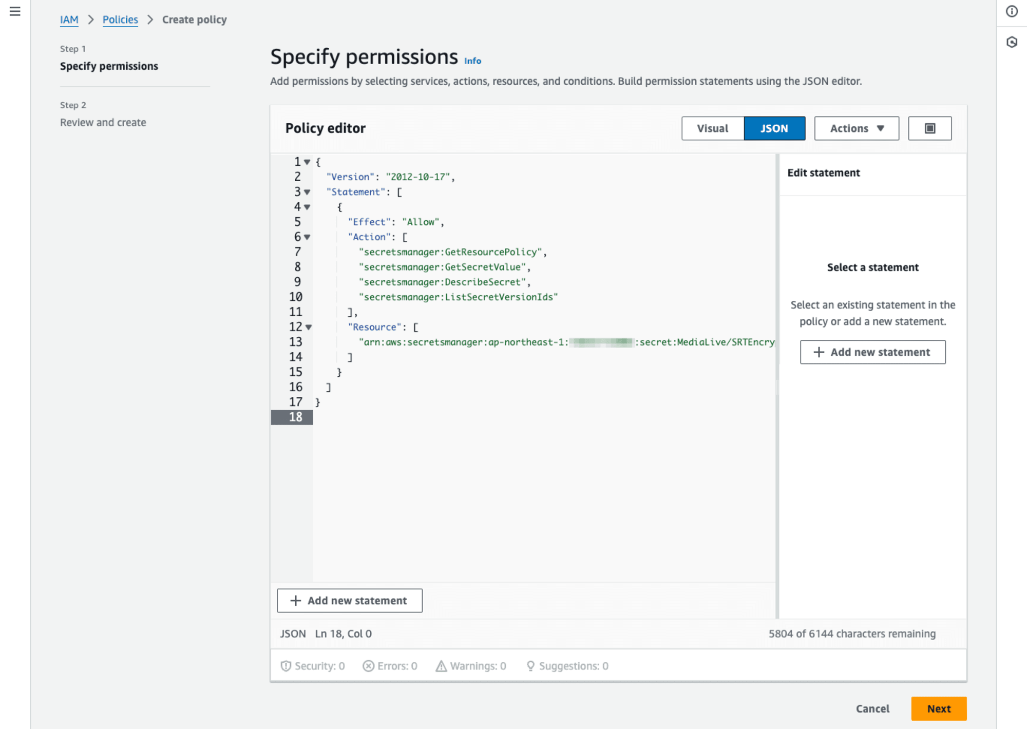
Task: Click the JSON language label in status bar
Action: point(293,634)
